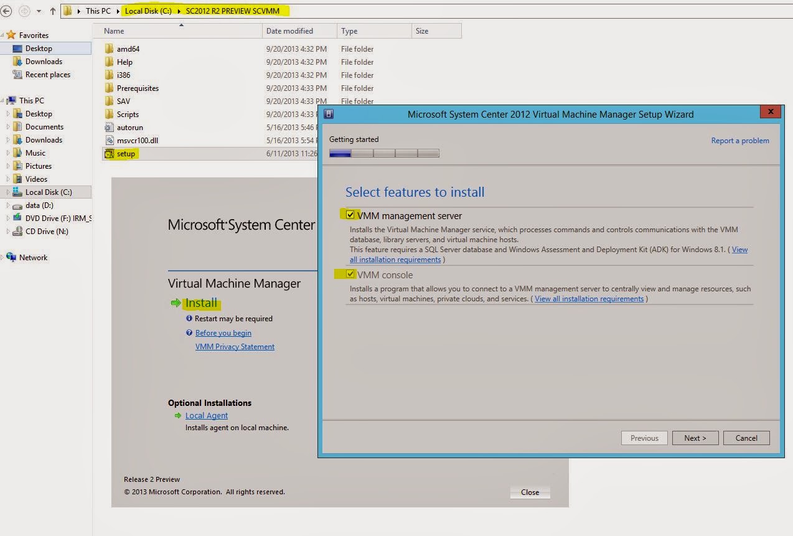Click the amd64 folder icon
The height and width of the screenshot is (536, 793).
tap(110, 49)
